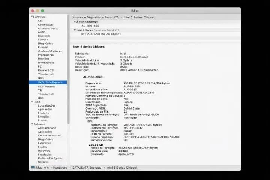Click SATA/SATA Express in the bottom path bar
270x180 pixels.
pyautogui.click(x=87, y=168)
